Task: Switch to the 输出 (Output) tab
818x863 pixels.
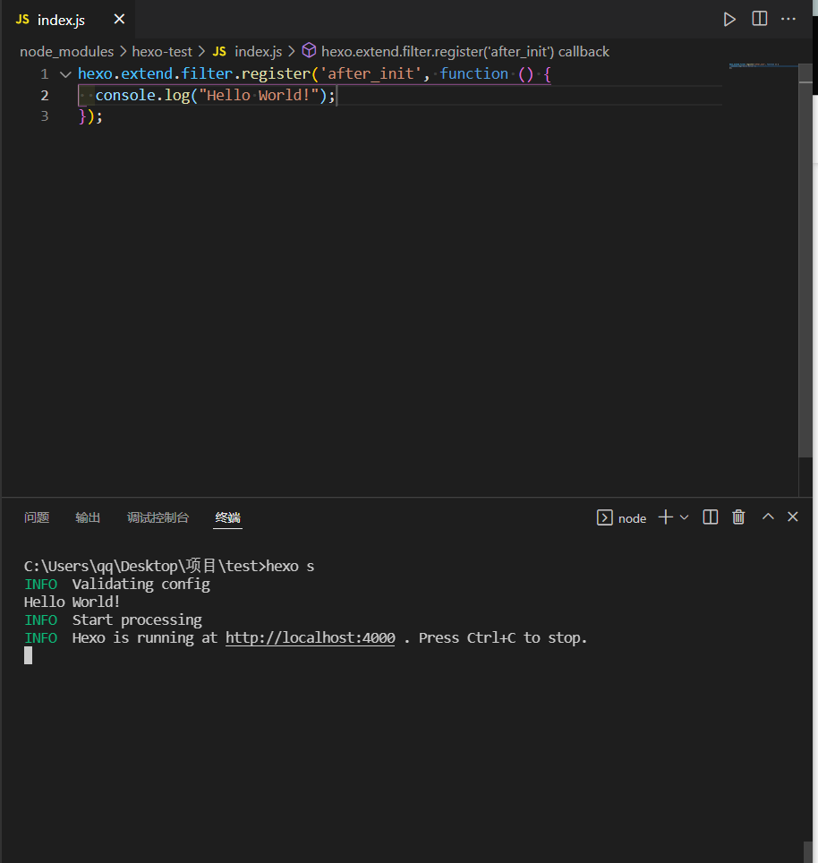Action: 88,517
